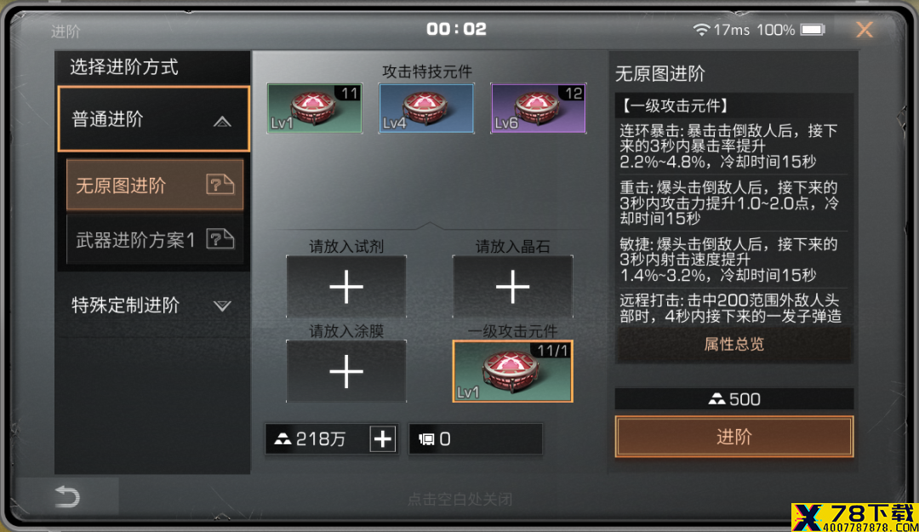Expand the 特殊定制进阶 section
Screen dimensions: 919x532
pyautogui.click(x=152, y=305)
